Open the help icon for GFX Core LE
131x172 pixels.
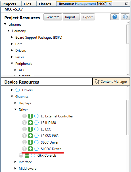point(21,156)
